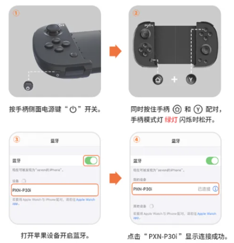Screen dimensions: 234x243
Task: Click the orange arrow between steps 3 and 4
Action: [x=115, y=178]
